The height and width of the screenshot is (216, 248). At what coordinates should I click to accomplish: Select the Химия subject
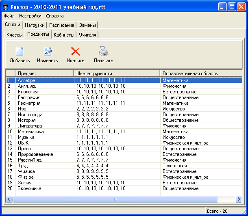[x=24, y=183]
